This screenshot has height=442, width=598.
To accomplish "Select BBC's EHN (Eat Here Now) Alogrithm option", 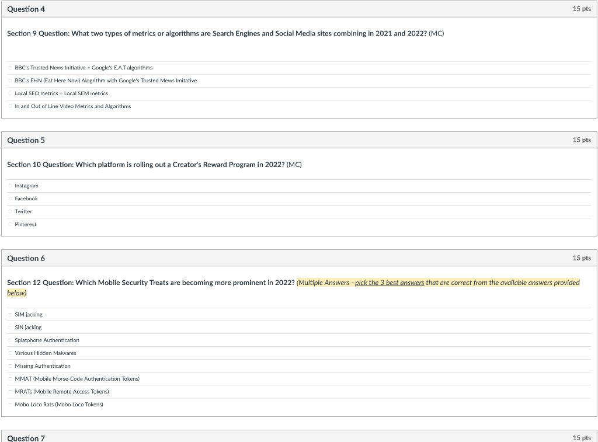I will (x=11, y=81).
